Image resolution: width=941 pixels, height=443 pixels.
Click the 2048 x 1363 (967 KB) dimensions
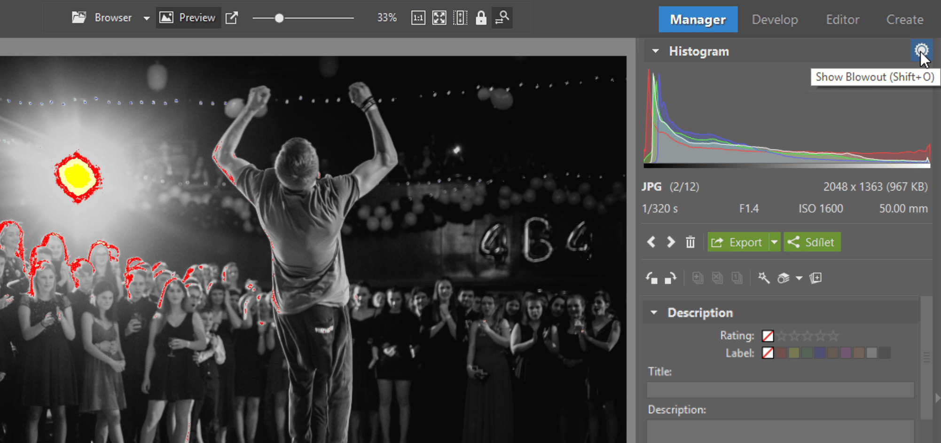click(x=875, y=187)
